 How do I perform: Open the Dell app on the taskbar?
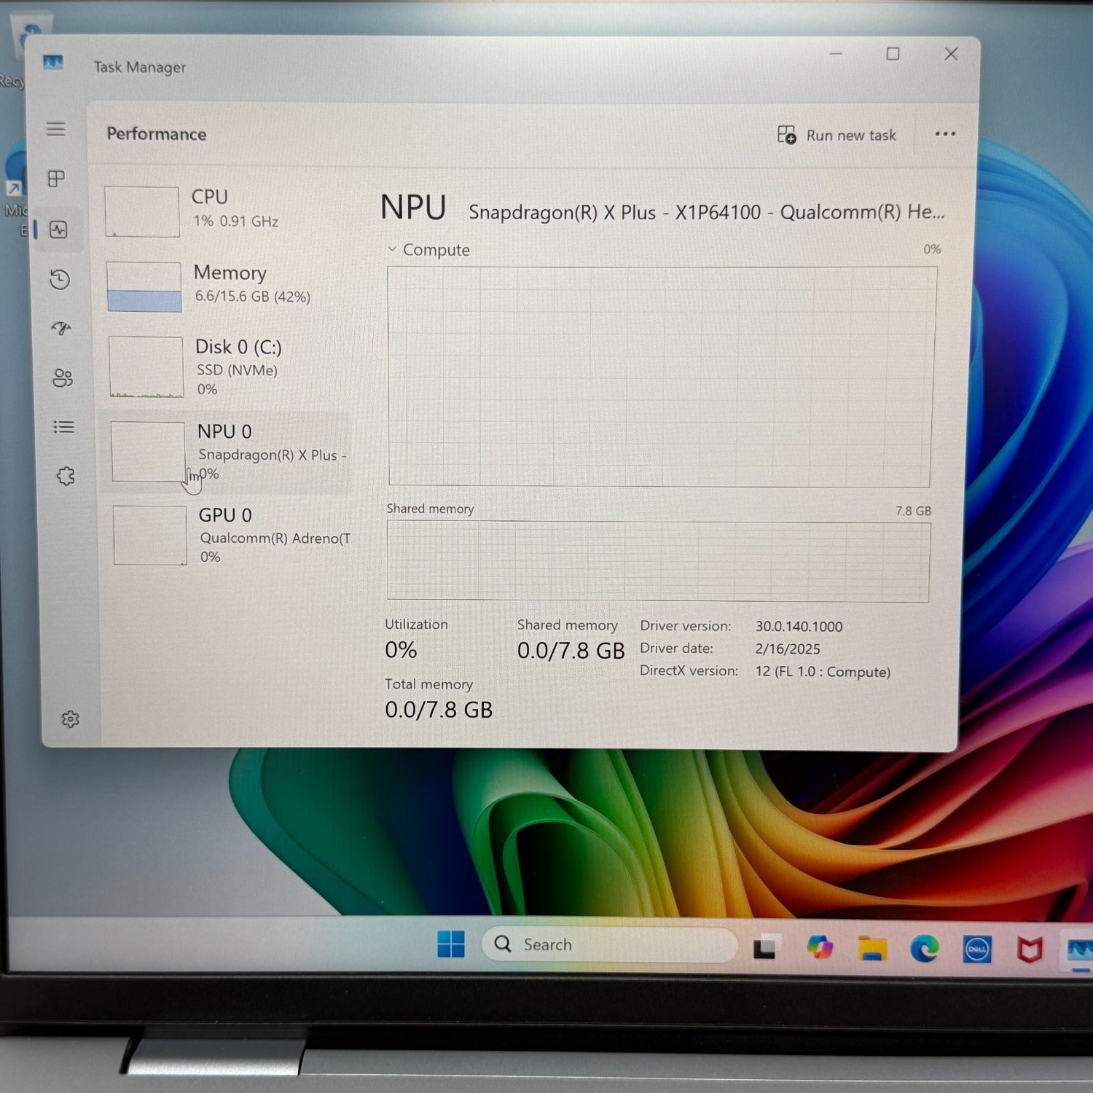(976, 949)
